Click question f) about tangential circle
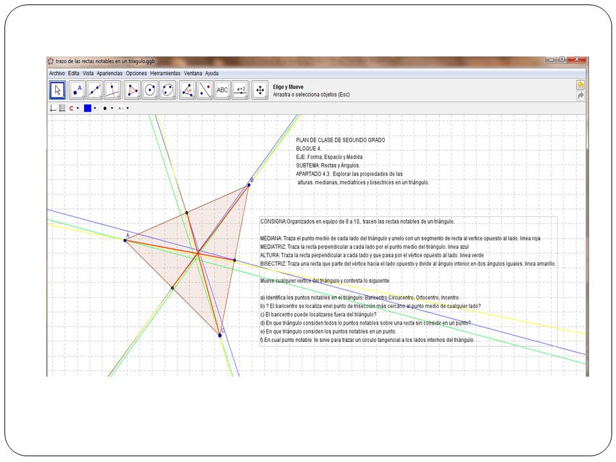The width and height of the screenshot is (616, 462). 367,340
